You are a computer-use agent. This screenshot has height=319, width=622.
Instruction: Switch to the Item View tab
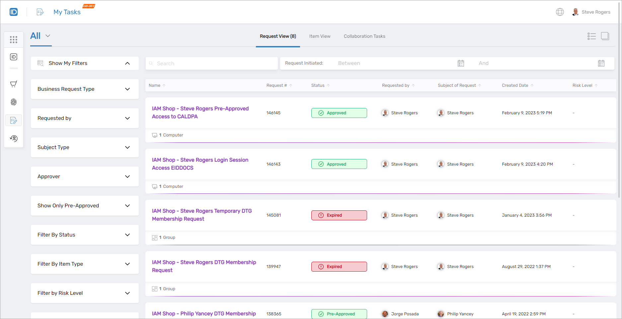coord(319,36)
